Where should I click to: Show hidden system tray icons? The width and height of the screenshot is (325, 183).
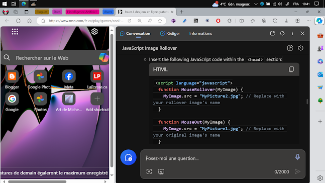[x=256, y=4]
